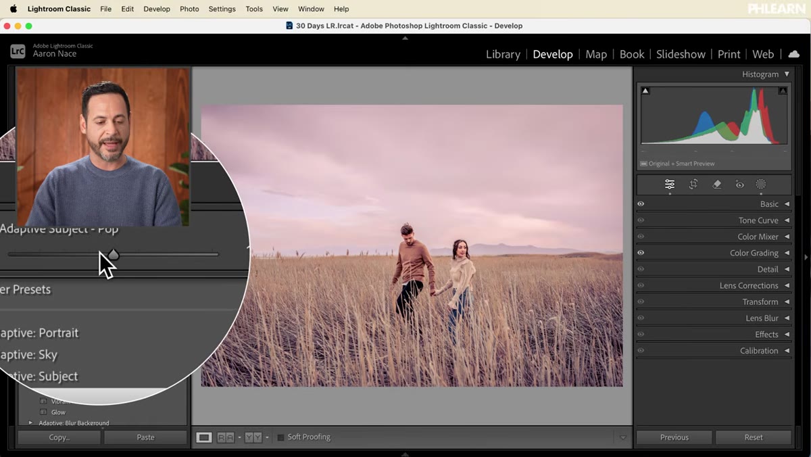The width and height of the screenshot is (811, 457).
Task: Click the top panel show/hide arrow
Action: click(x=405, y=38)
